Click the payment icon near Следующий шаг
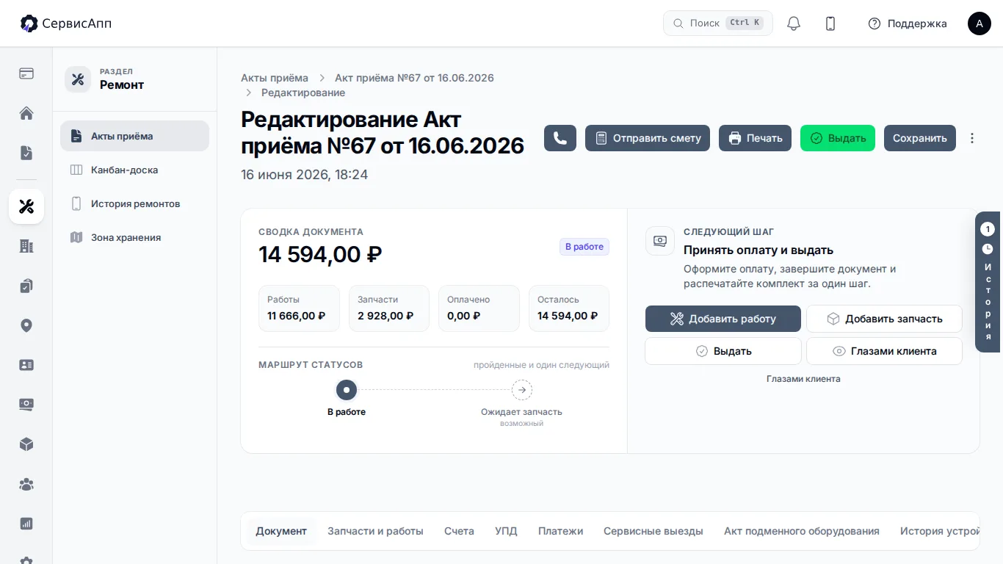Screen dimensions: 1003x564 pos(660,241)
